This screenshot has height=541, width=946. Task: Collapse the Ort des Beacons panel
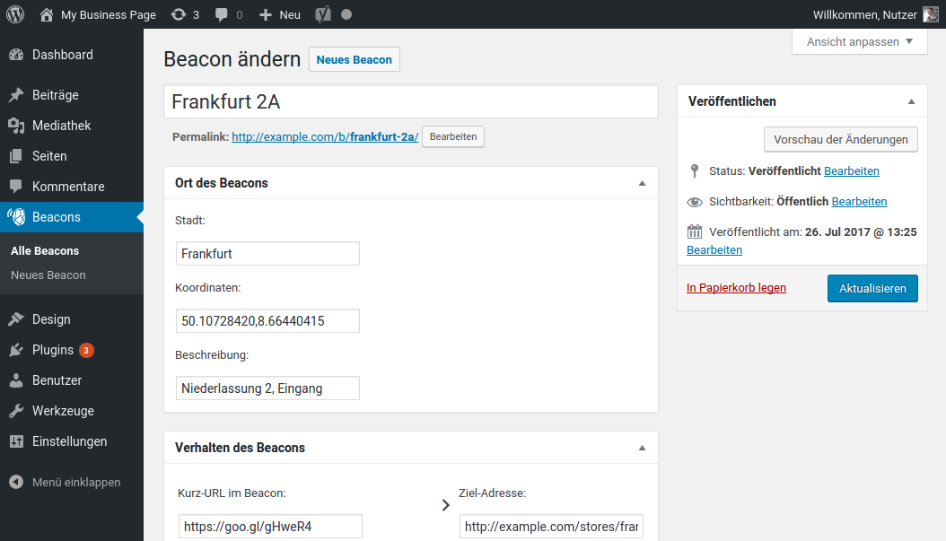tap(642, 183)
